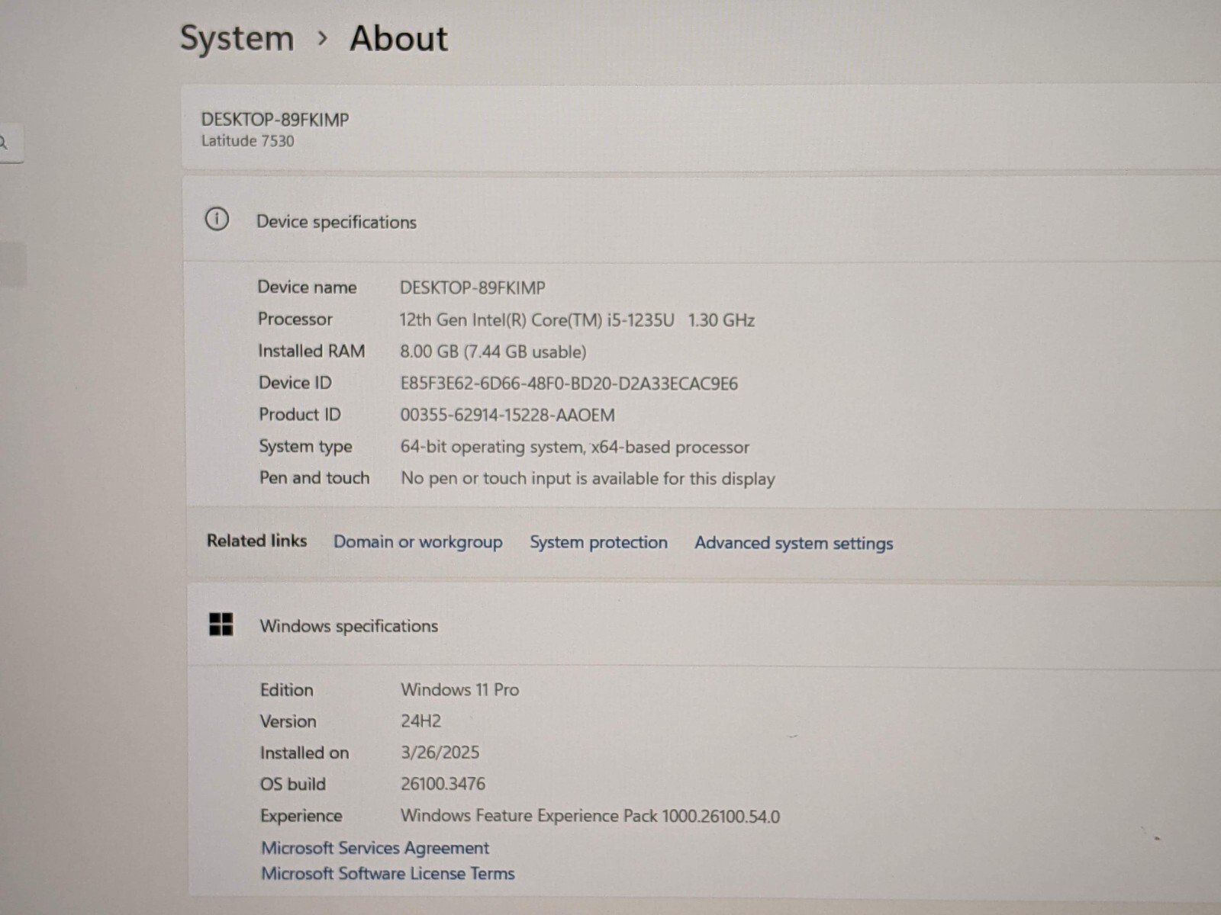
Task: Collapse the Device specifications section header
Action: click(x=702, y=220)
